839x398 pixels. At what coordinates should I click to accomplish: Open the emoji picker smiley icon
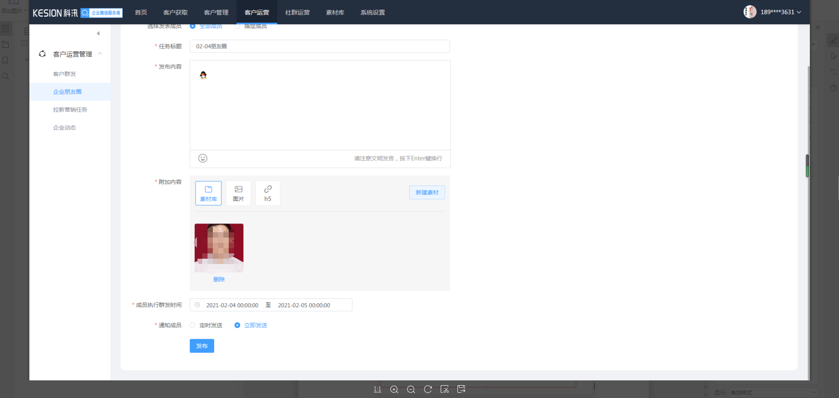203,158
